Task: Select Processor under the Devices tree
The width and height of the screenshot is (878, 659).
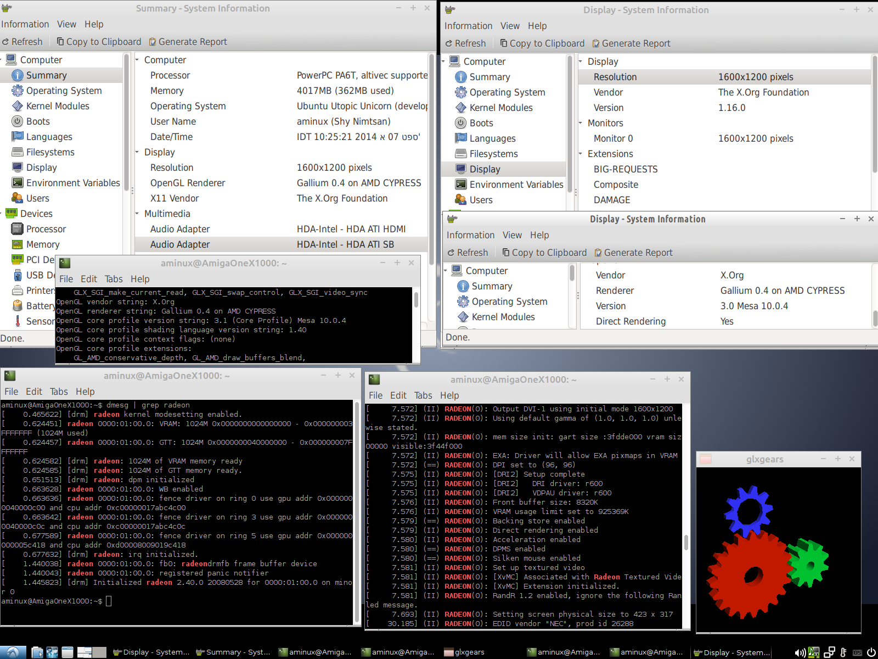Action: (x=46, y=229)
